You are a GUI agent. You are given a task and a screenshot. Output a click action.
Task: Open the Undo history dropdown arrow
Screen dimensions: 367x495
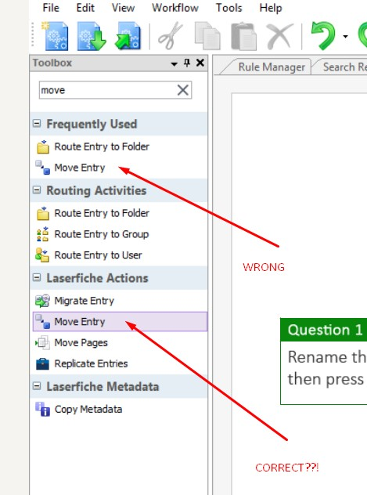(346, 37)
